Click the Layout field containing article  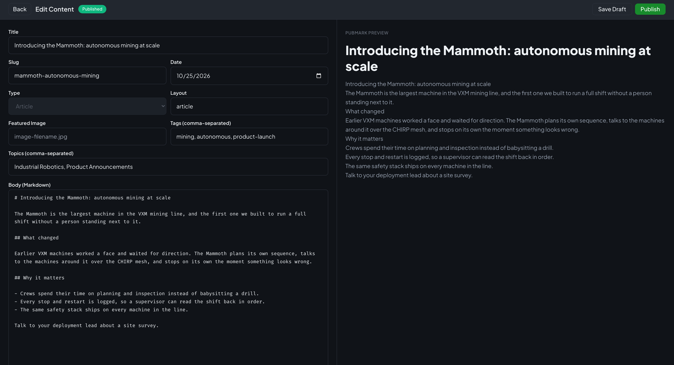249,106
